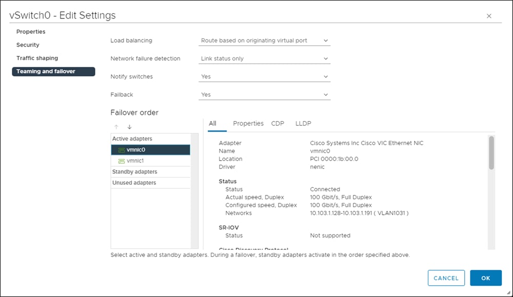
Task: Close the vSwitch0 Edit Settings dialog
Action: coord(489,15)
